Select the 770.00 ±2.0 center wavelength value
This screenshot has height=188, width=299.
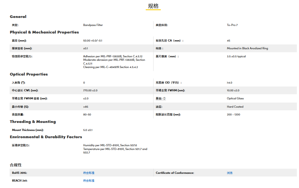pos(90,91)
